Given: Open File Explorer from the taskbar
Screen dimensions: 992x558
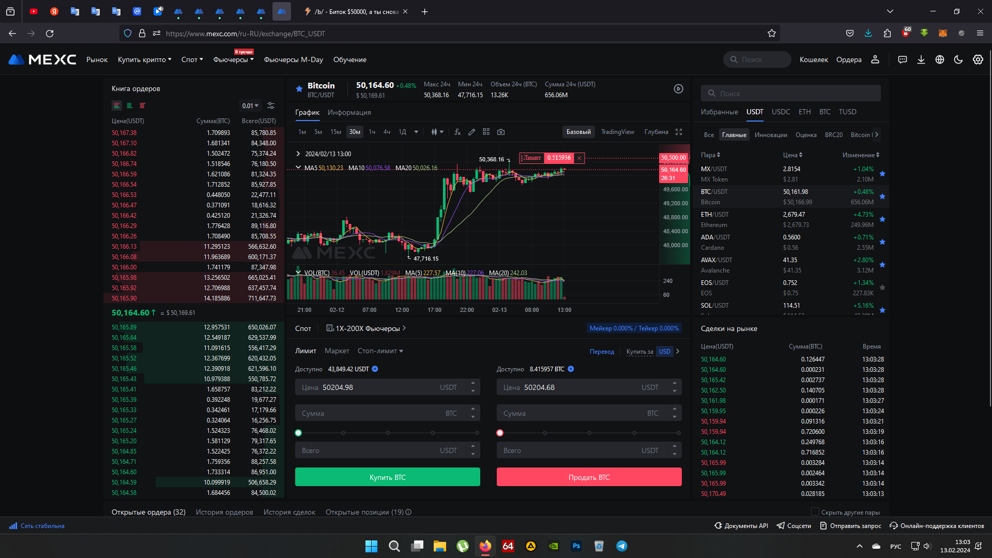Looking at the screenshot, I should 440,546.
